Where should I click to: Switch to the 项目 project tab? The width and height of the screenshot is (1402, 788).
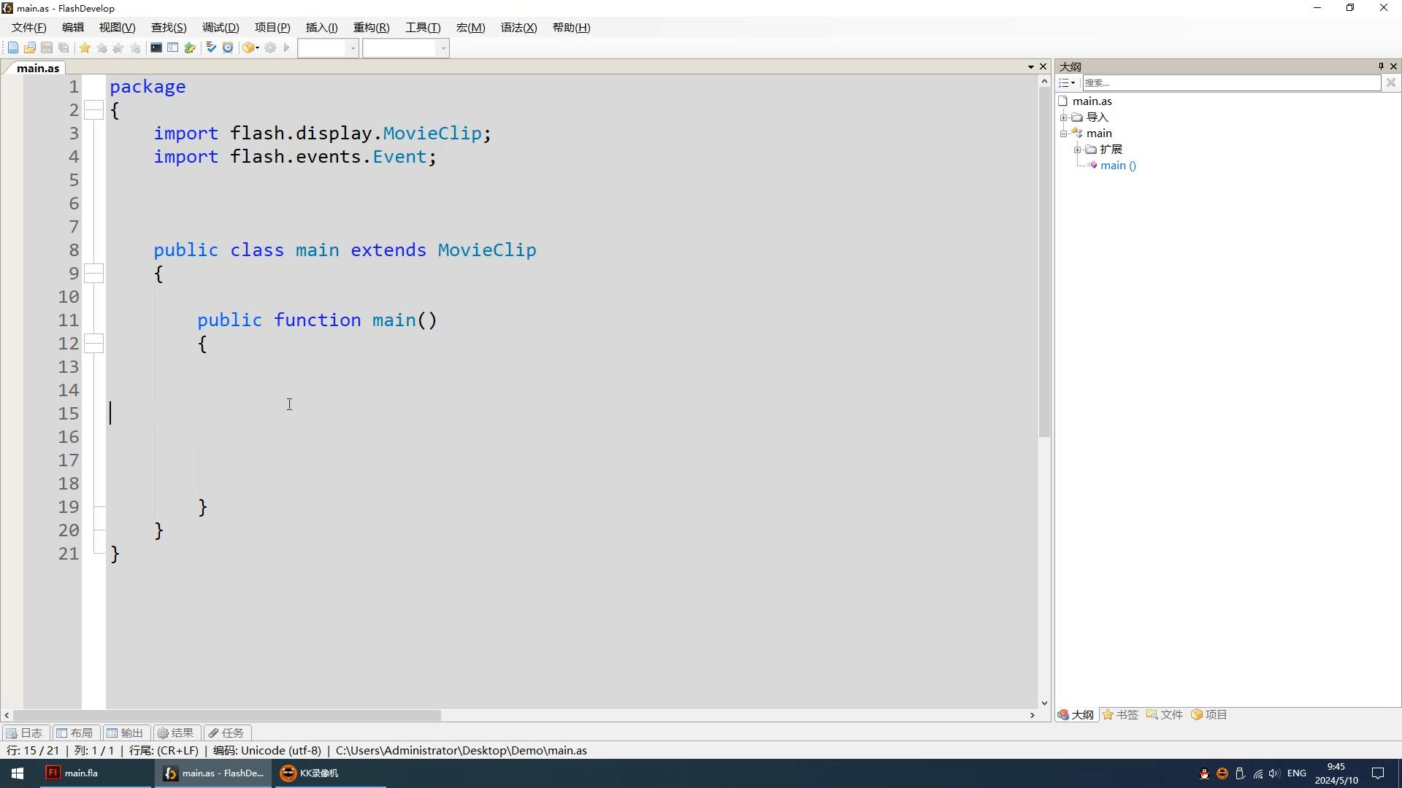(1209, 715)
